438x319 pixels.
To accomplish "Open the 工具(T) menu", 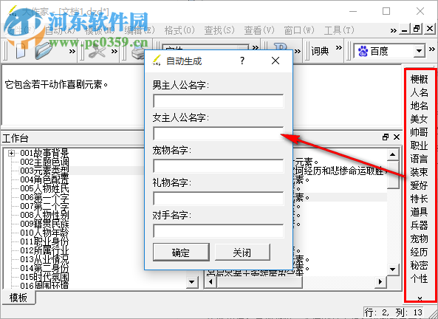I will pyautogui.click(x=339, y=30).
